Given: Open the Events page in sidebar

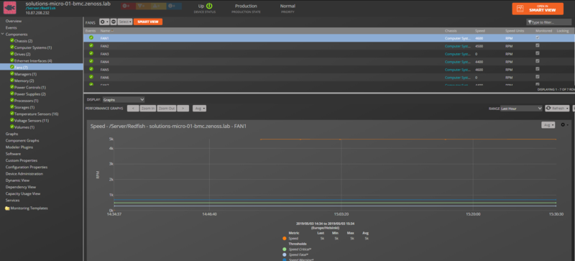Looking at the screenshot, I should click(11, 27).
